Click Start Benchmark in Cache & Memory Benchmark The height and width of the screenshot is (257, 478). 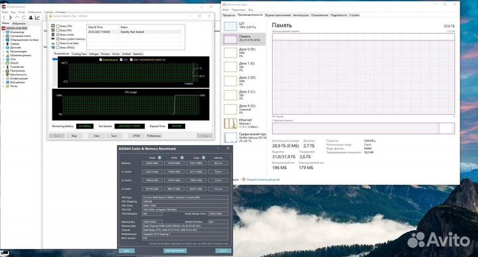click(x=175, y=250)
